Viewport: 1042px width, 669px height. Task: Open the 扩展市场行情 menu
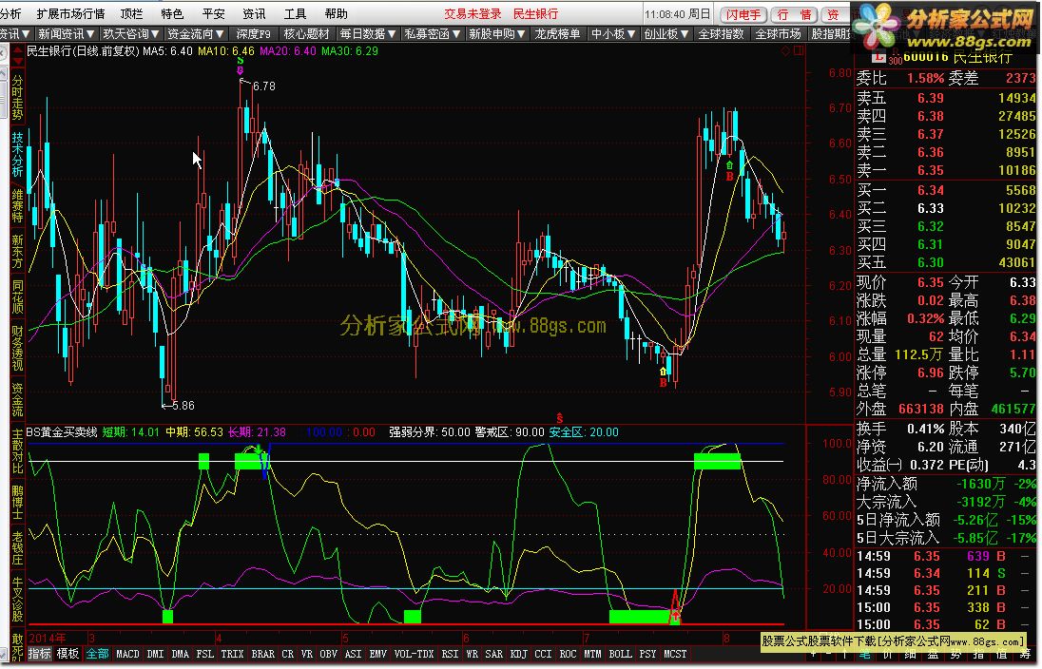point(70,14)
